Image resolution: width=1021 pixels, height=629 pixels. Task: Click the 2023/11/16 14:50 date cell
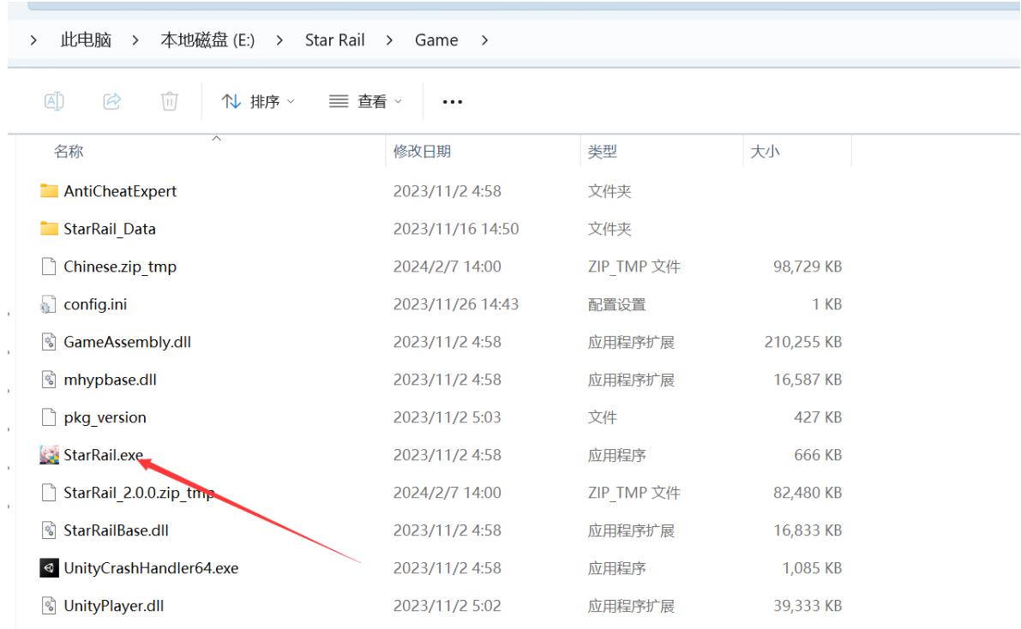tap(456, 229)
